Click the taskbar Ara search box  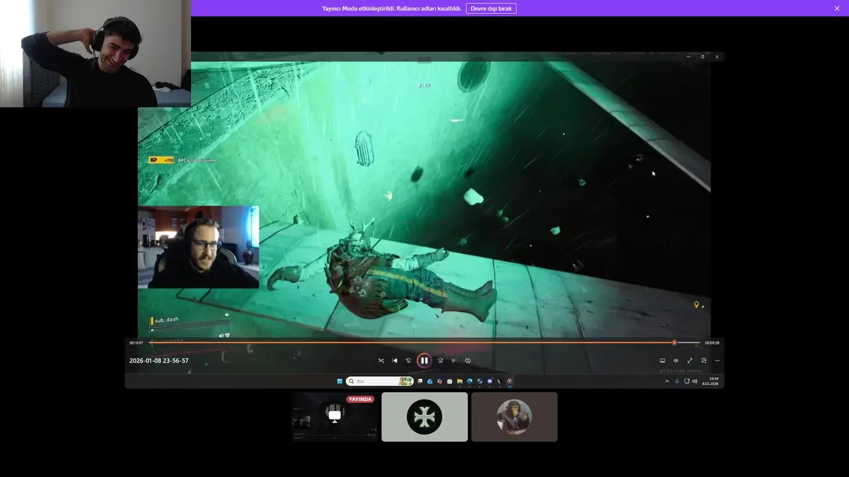tap(380, 381)
